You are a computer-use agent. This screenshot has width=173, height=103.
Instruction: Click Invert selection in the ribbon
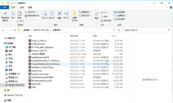(x=119, y=19)
